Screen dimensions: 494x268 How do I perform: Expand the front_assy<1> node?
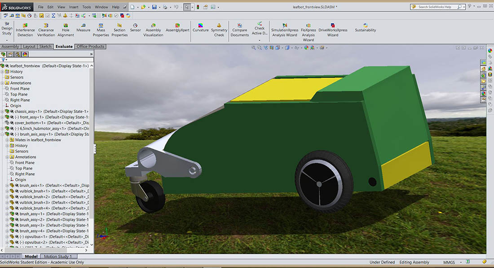(2, 117)
